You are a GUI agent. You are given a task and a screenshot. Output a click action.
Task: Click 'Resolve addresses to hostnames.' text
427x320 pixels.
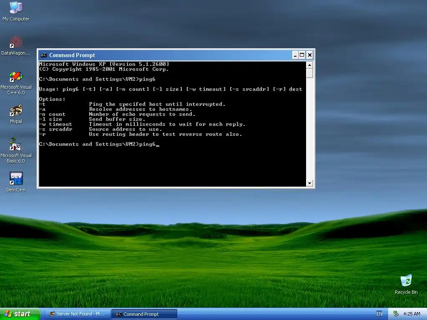[140, 109]
